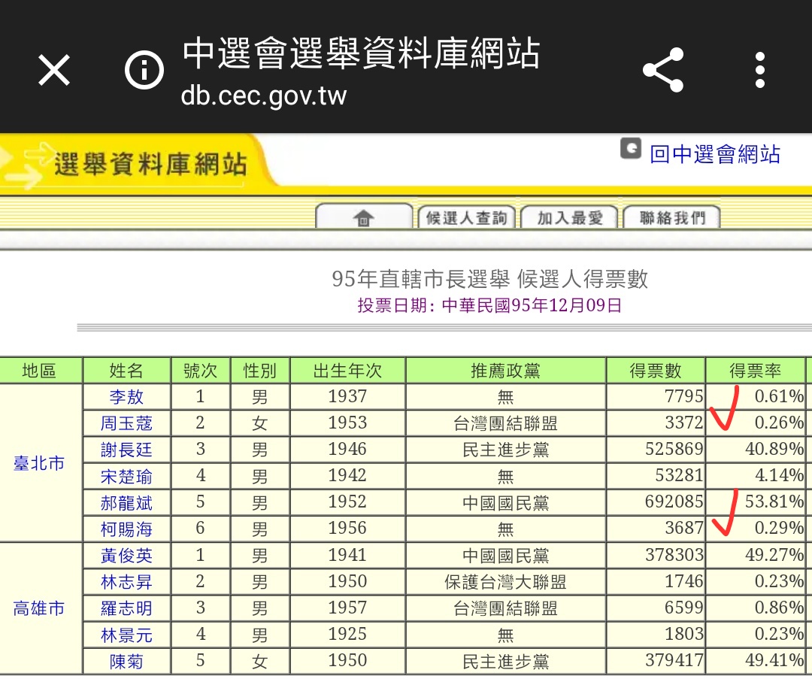This screenshot has width=812, height=694.
Task: Click candidate 謝長廷 name link
Action: [126, 450]
